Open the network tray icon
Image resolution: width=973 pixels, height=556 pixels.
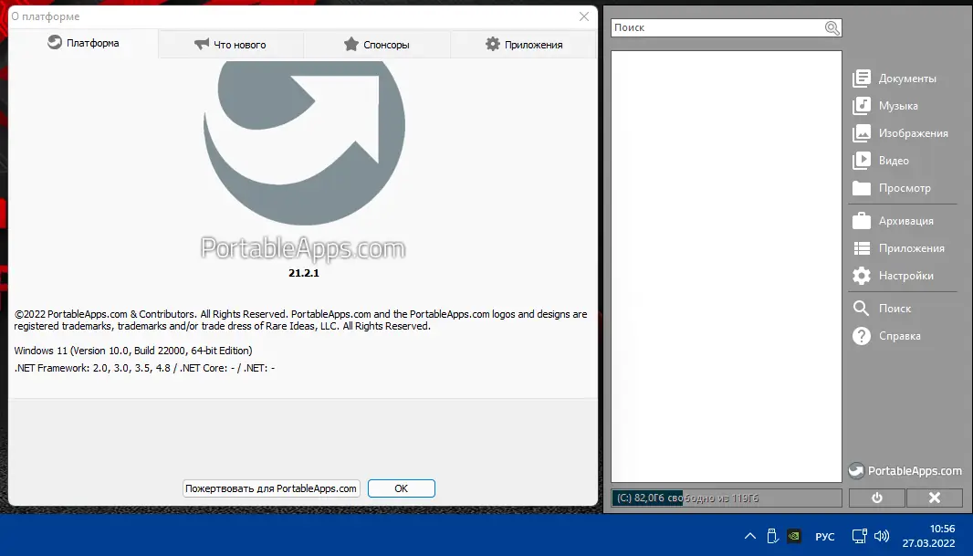(860, 536)
